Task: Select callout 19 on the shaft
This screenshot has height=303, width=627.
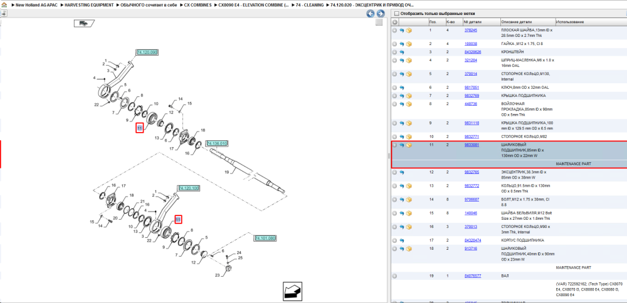Action: pyautogui.click(x=226, y=173)
